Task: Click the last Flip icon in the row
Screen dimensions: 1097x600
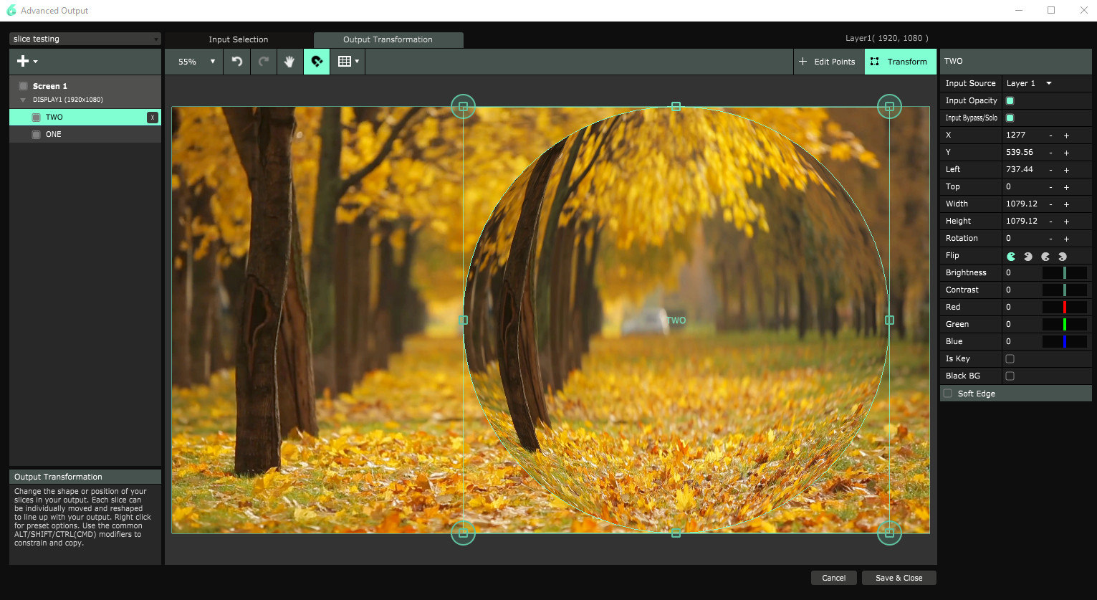Action: coord(1063,256)
